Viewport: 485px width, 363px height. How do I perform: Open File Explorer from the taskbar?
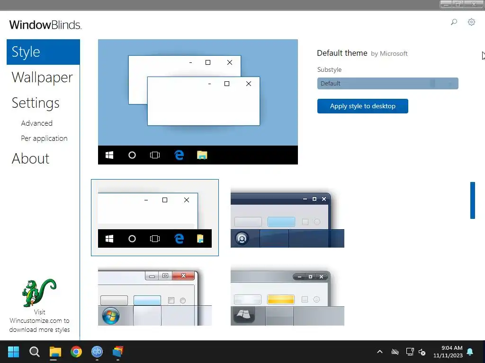pyautogui.click(x=55, y=352)
